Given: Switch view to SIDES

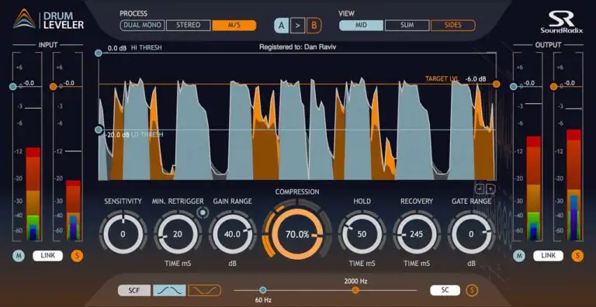Looking at the screenshot, I should click(452, 26).
